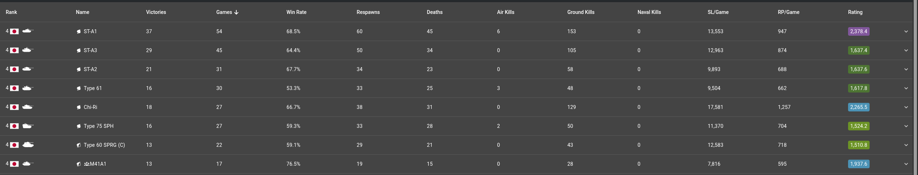
Task: Sort table by Win Rate column
Action: (296, 12)
